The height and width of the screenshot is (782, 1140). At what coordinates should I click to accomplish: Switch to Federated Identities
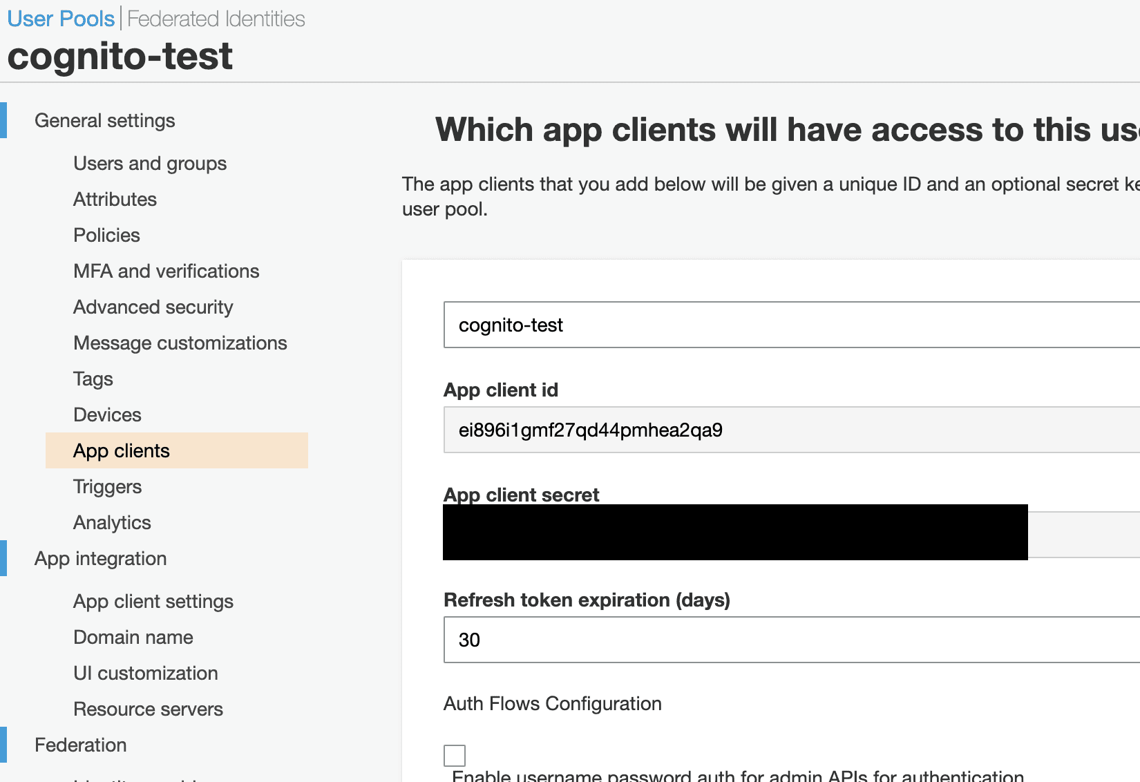(x=216, y=19)
